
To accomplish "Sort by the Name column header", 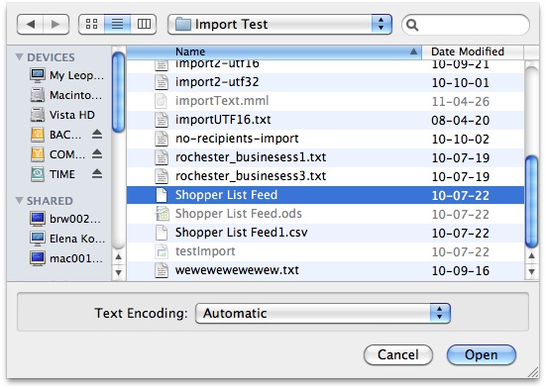I will coord(274,51).
